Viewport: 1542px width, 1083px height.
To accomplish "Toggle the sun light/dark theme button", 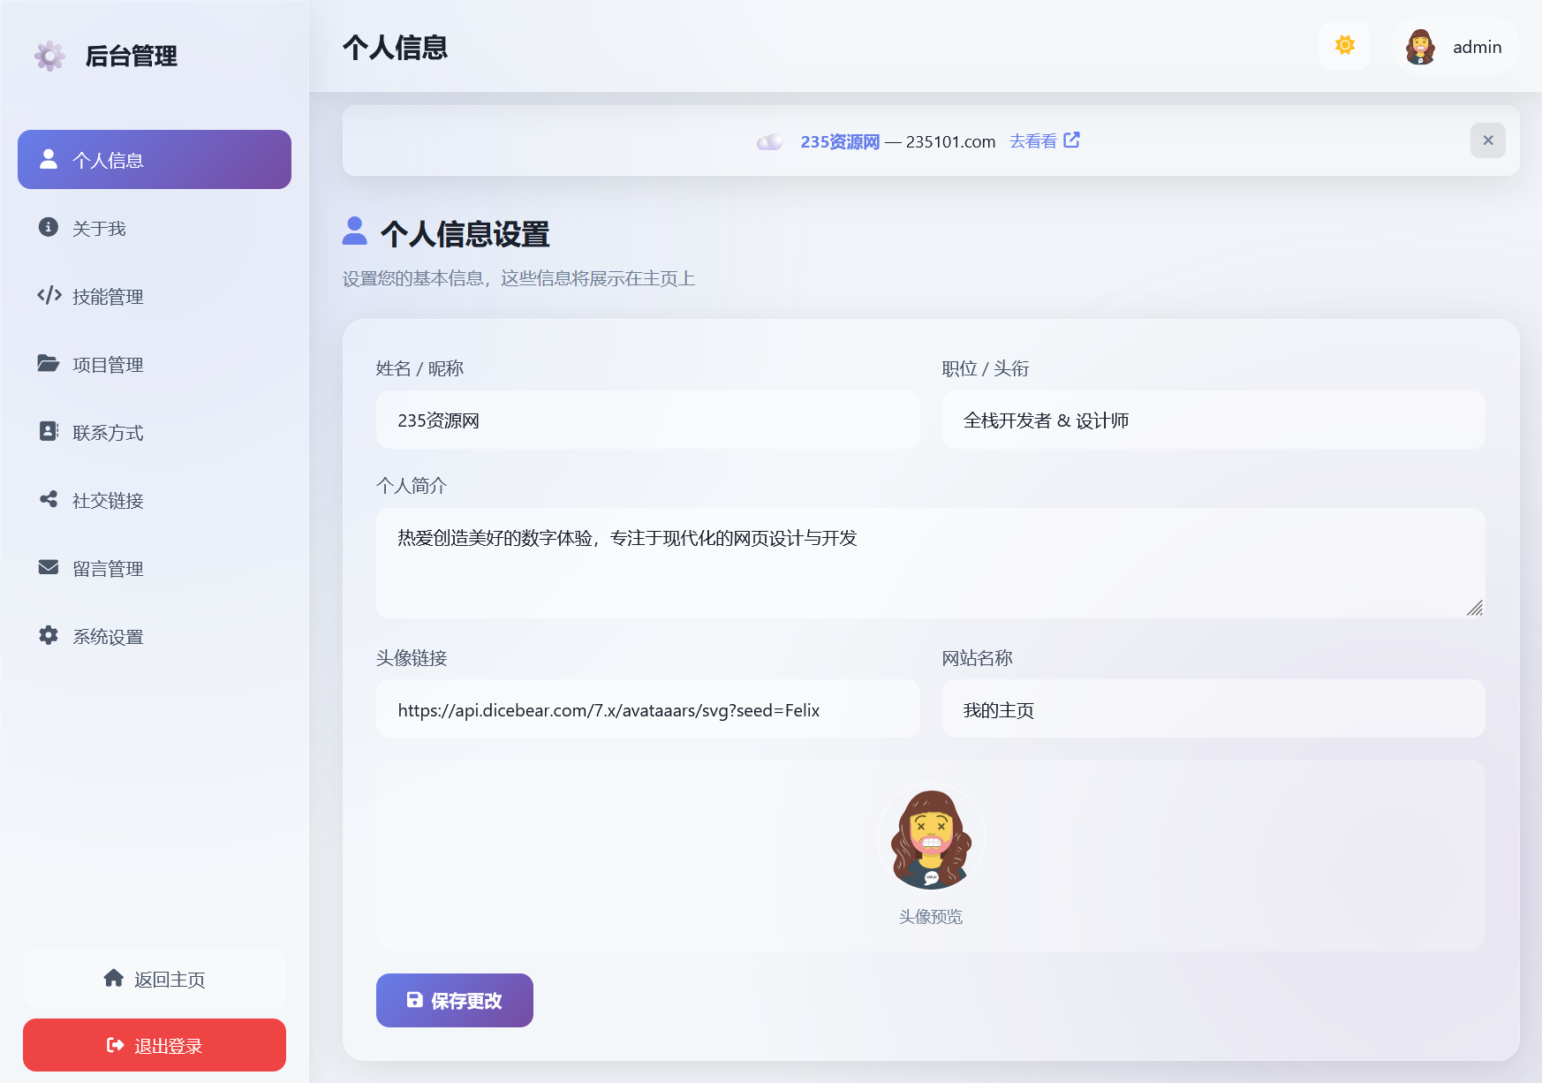I will (x=1344, y=46).
